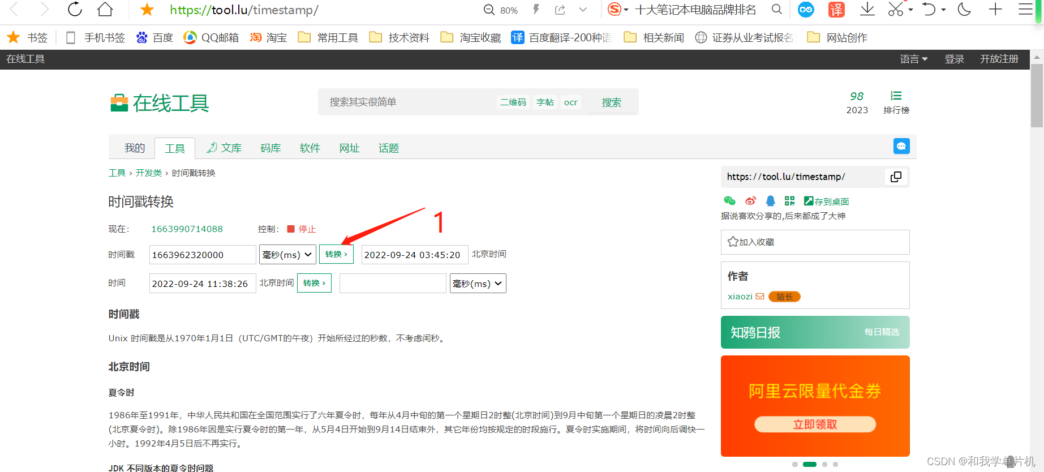Open the browser home page icon
The image size is (1044, 472).
pos(105,10)
